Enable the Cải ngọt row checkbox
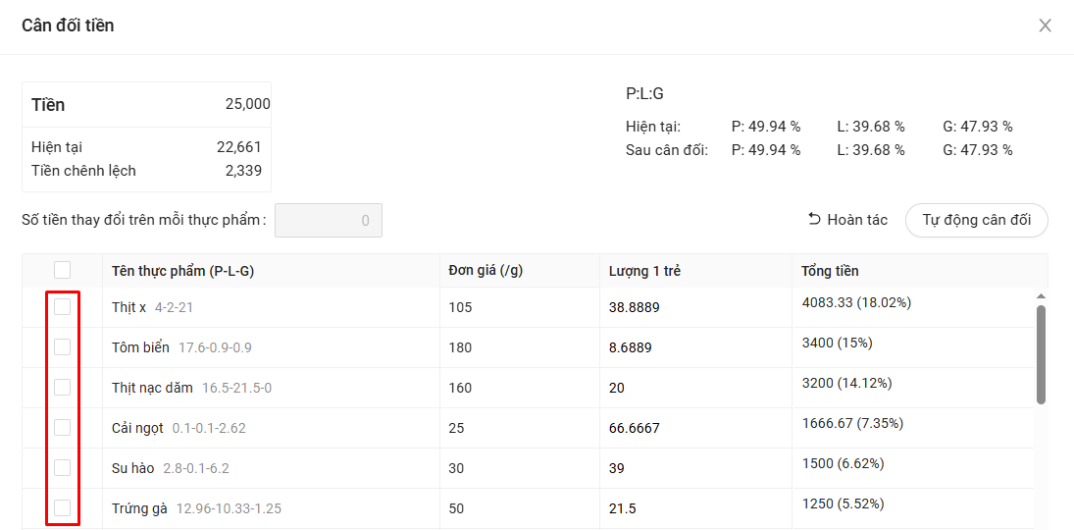 pos(63,427)
